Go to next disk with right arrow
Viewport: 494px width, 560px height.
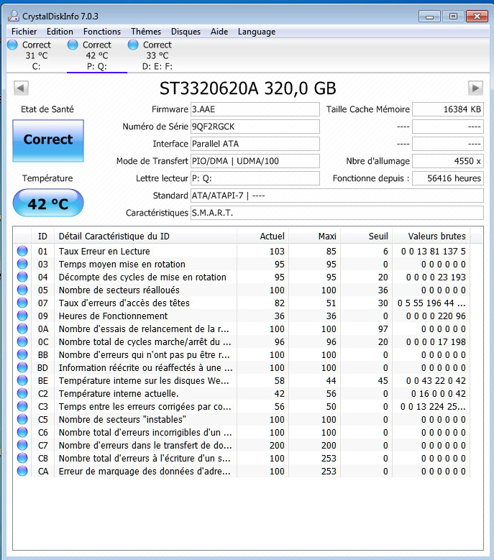(x=475, y=88)
